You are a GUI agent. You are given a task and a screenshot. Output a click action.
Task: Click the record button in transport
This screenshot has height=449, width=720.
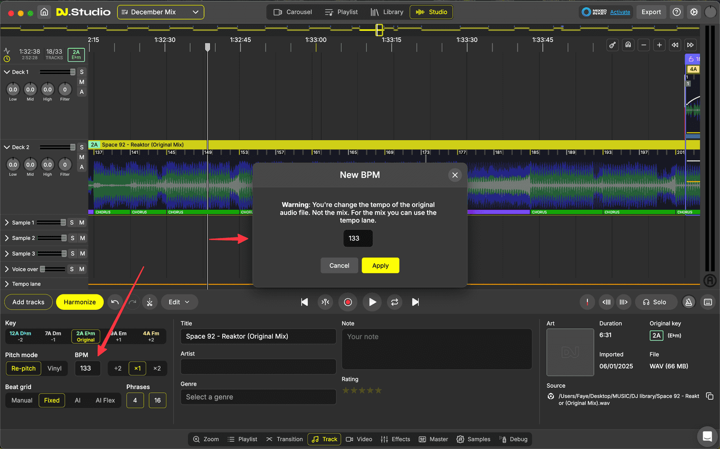(348, 302)
